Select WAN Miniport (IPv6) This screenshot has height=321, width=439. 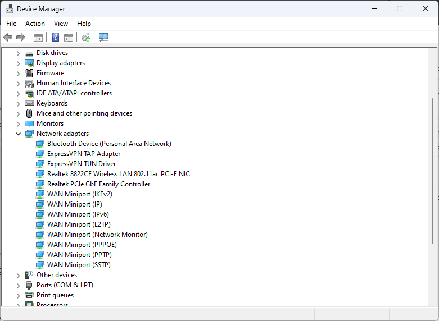point(78,214)
